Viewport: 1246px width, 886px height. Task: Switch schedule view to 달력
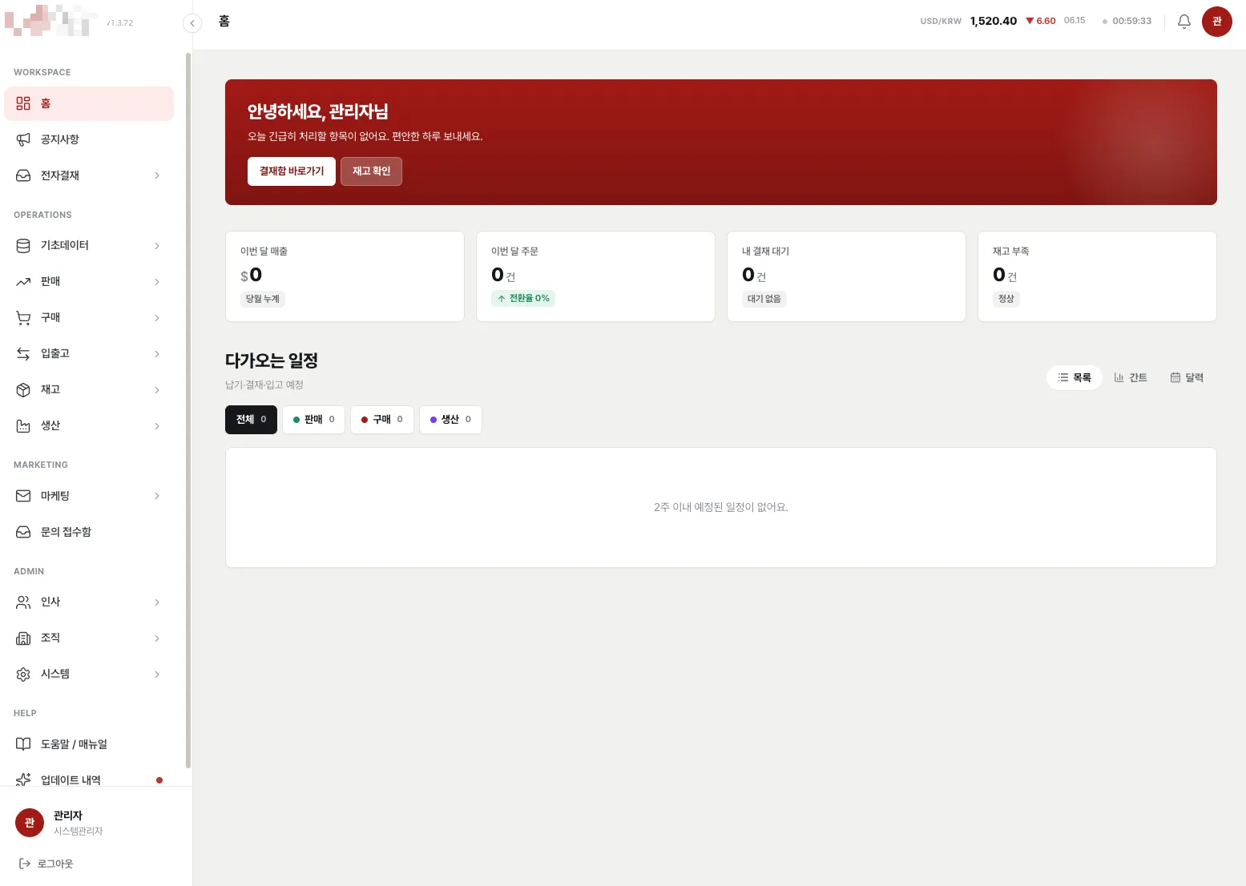(x=1187, y=377)
